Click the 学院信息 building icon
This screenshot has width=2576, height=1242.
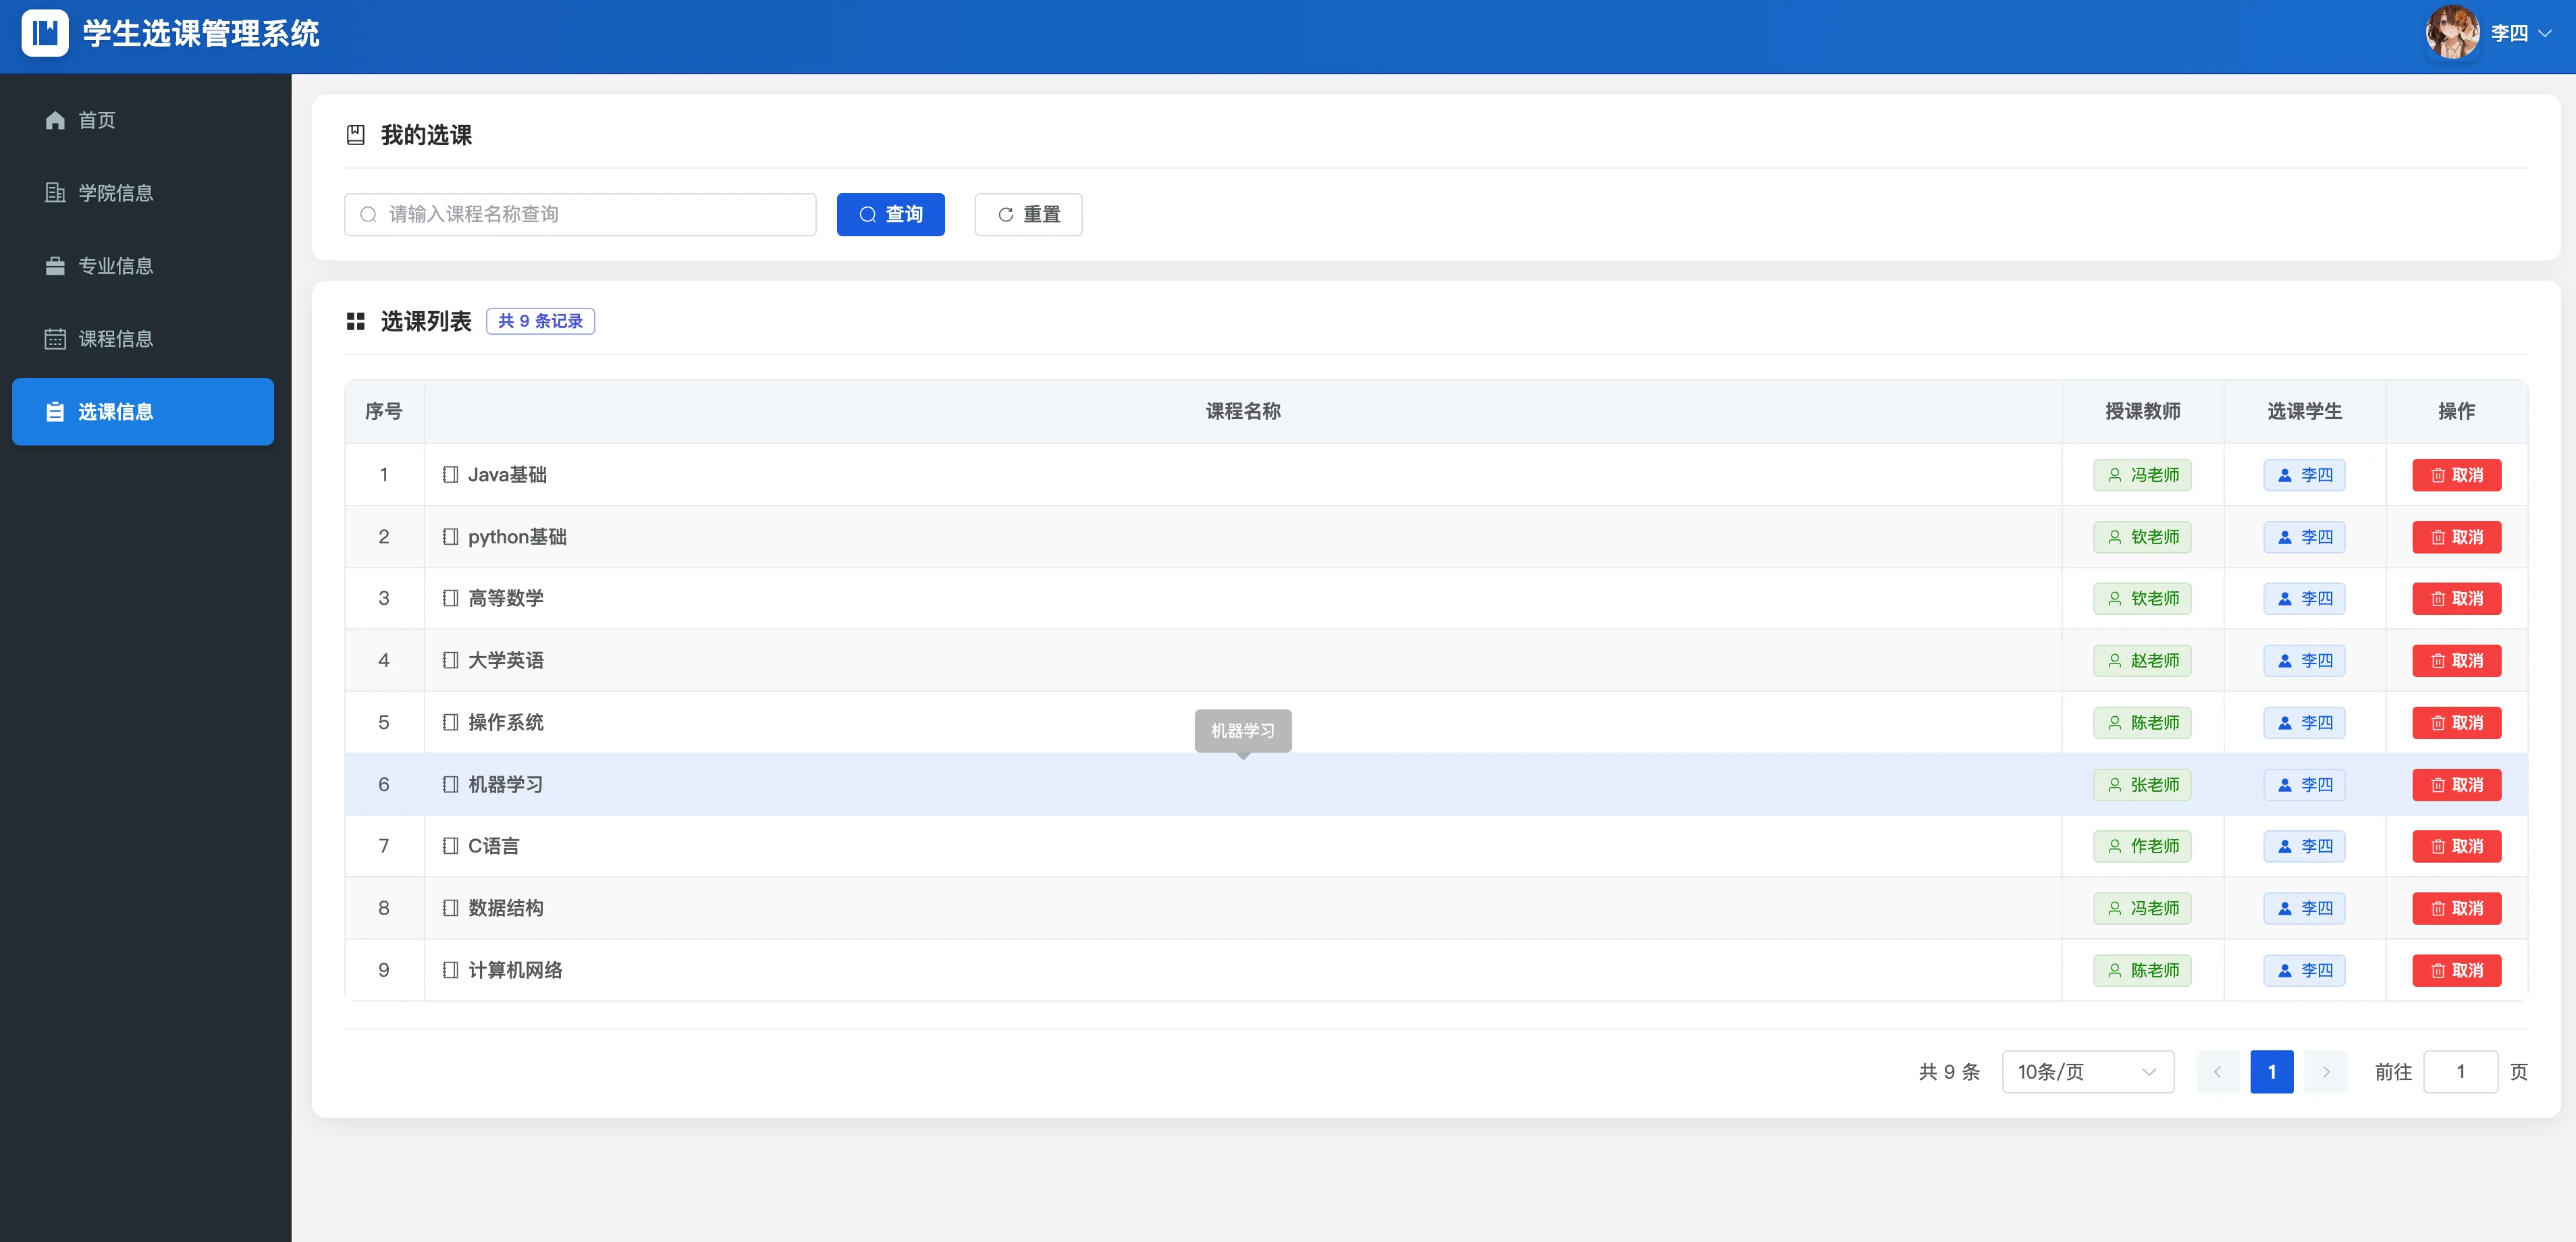point(55,193)
